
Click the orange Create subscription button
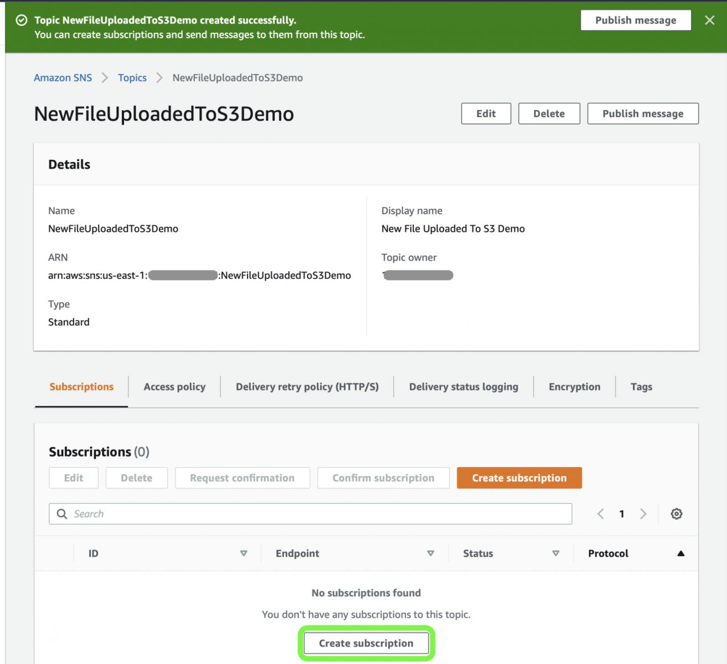[x=519, y=478]
